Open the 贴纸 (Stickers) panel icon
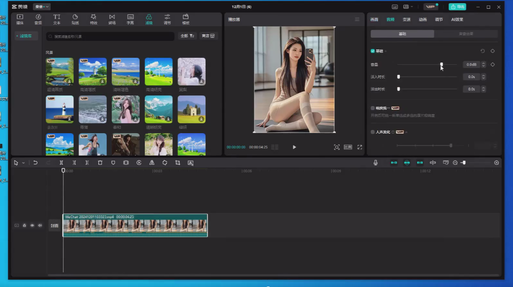The image size is (513, 287). pyautogui.click(x=75, y=19)
